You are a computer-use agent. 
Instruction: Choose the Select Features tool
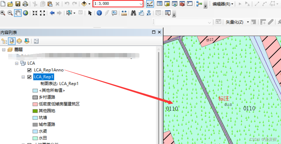coord(69,13)
